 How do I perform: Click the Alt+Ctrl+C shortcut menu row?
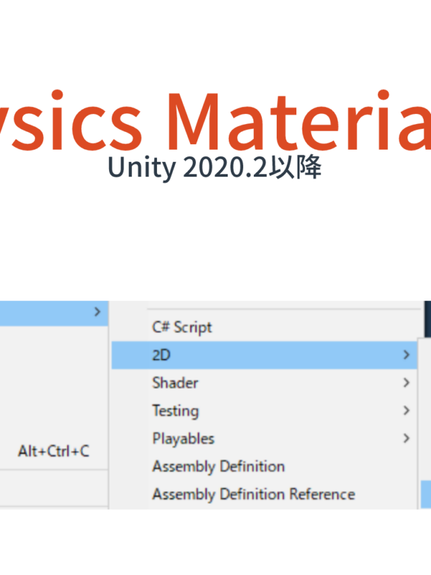coord(54,451)
